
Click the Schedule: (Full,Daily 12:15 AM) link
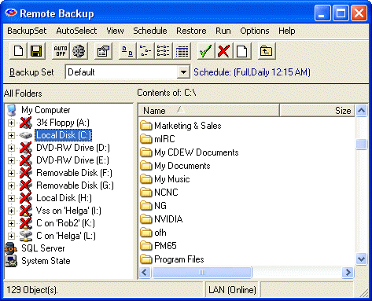click(252, 72)
